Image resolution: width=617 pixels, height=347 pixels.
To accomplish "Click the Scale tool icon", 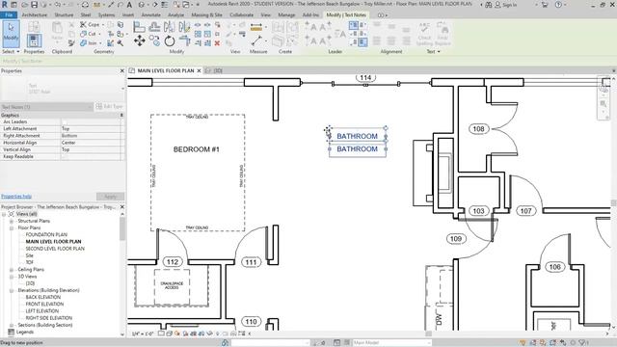I will pos(207,34).
